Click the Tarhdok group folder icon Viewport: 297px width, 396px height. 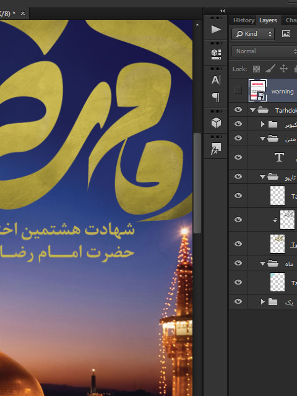coord(263,110)
